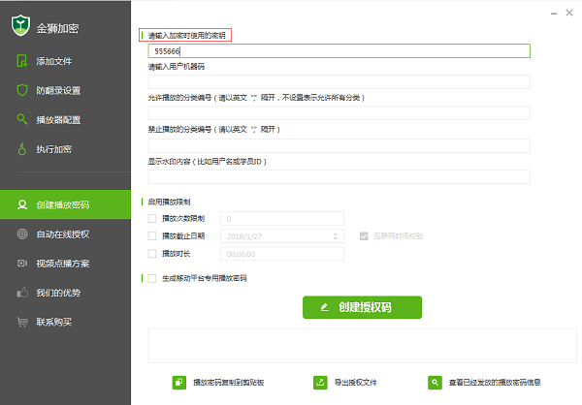Click the duration field showing 00:00:00

[x=282, y=254]
